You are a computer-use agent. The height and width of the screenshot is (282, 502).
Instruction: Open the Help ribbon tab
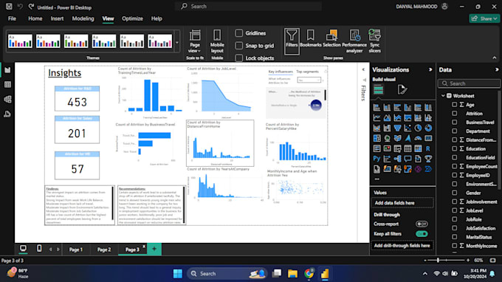coord(157,18)
